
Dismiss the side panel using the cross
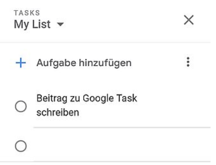(189, 20)
